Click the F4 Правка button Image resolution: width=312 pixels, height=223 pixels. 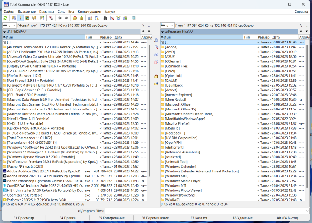pyautogui.click(x=68, y=218)
